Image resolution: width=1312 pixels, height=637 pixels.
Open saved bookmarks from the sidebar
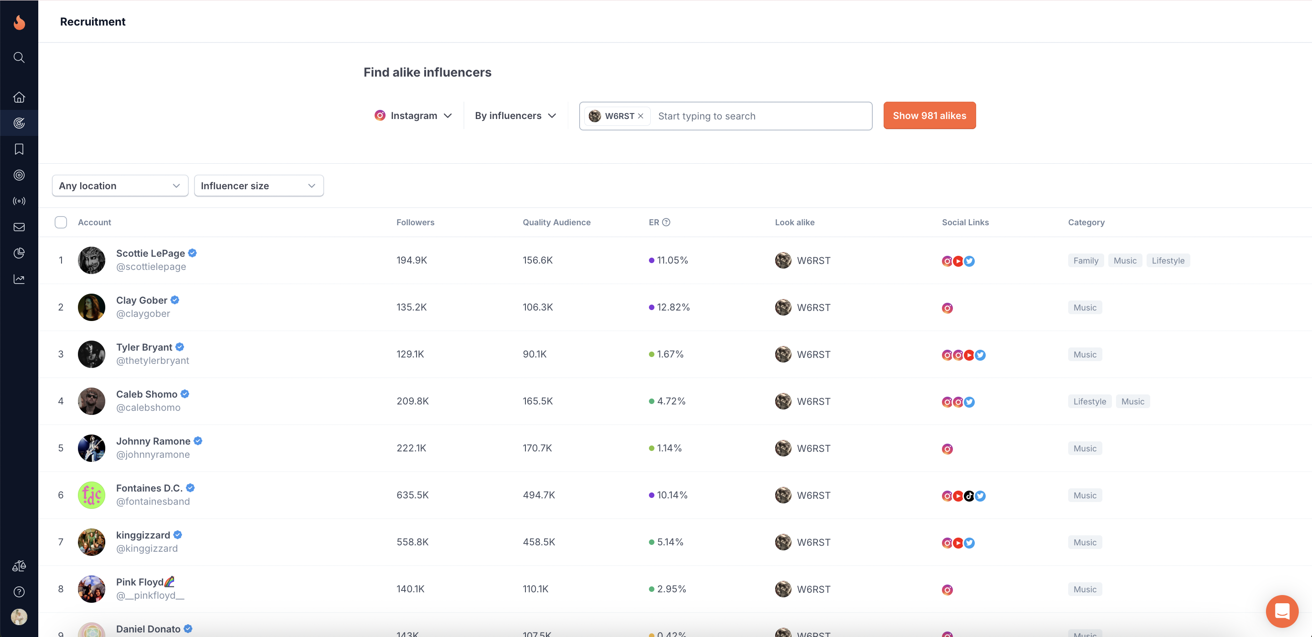point(19,149)
